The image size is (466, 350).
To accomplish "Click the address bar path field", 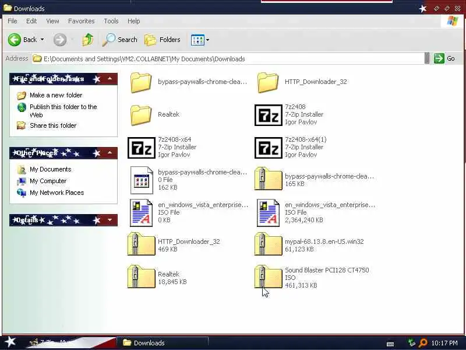I will point(228,59).
